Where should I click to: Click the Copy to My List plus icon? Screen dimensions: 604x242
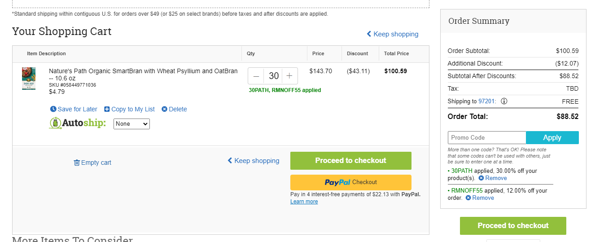point(107,109)
